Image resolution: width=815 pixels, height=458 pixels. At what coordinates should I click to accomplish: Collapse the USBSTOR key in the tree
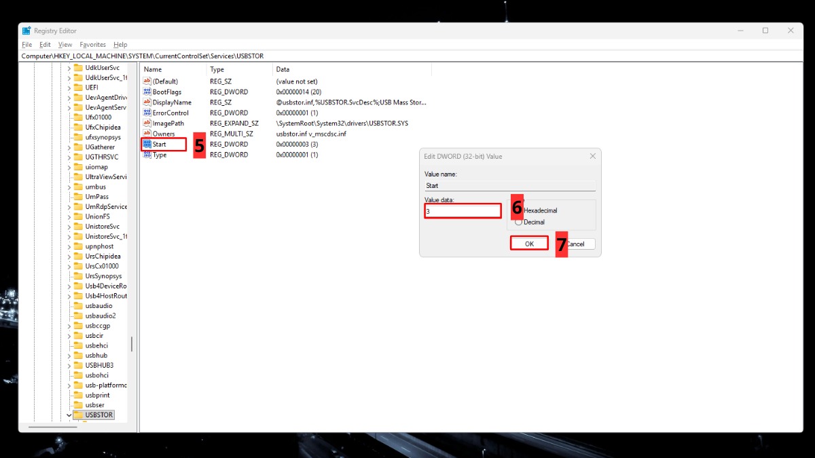pos(69,415)
